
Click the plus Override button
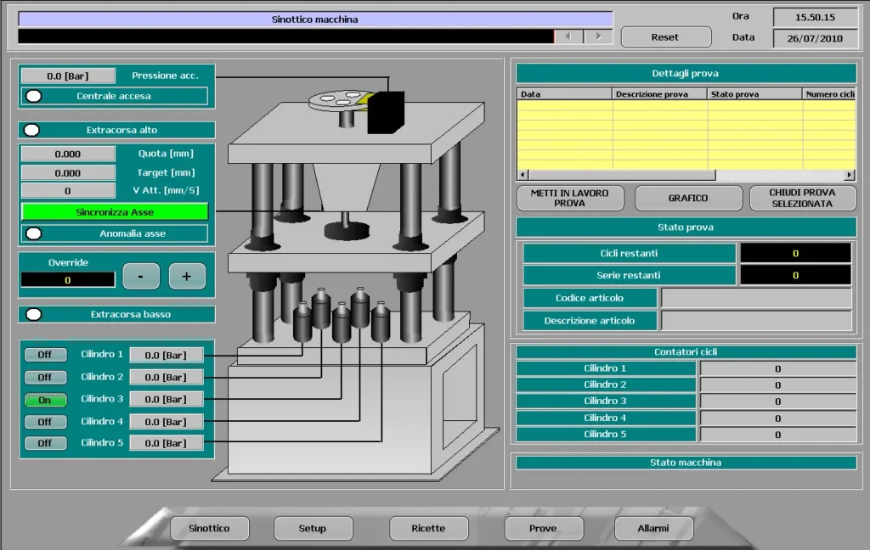[x=187, y=276]
